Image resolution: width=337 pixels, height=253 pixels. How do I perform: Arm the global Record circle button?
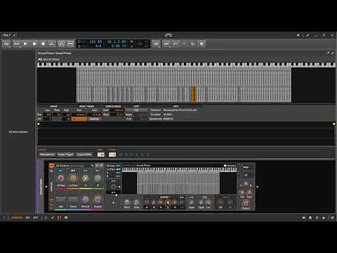pos(43,44)
